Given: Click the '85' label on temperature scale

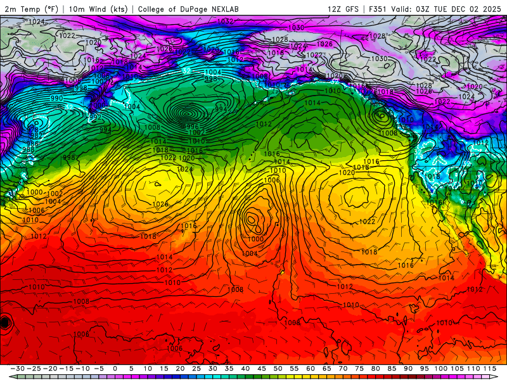Looking at the screenshot, I should coord(392,369).
